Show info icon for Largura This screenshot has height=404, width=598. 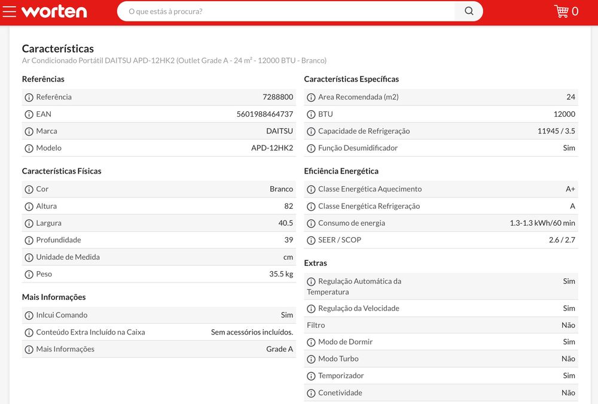pos(29,223)
